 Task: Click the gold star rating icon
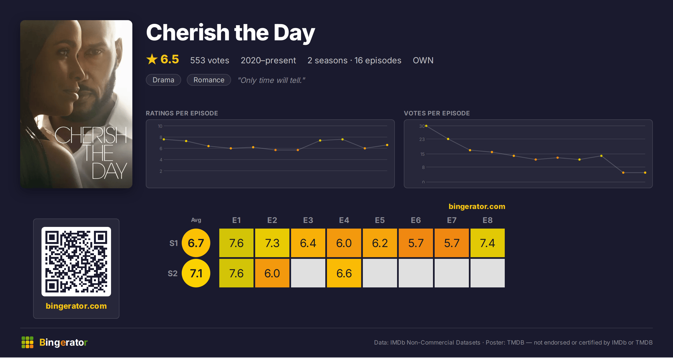point(152,59)
